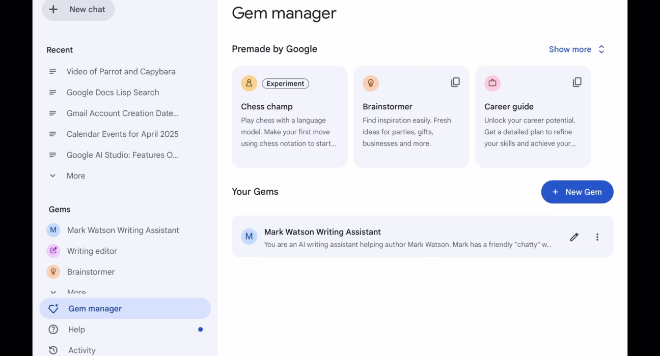Click the pencil edit icon for Mark Watson gem

(574, 237)
